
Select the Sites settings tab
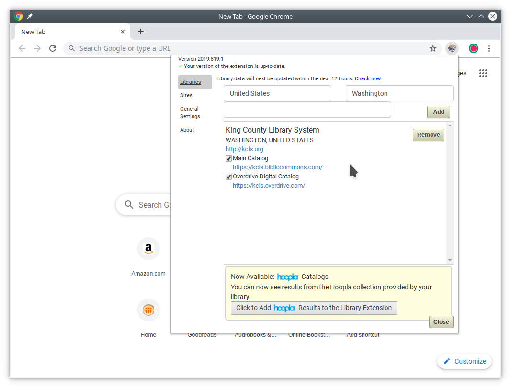(186, 95)
